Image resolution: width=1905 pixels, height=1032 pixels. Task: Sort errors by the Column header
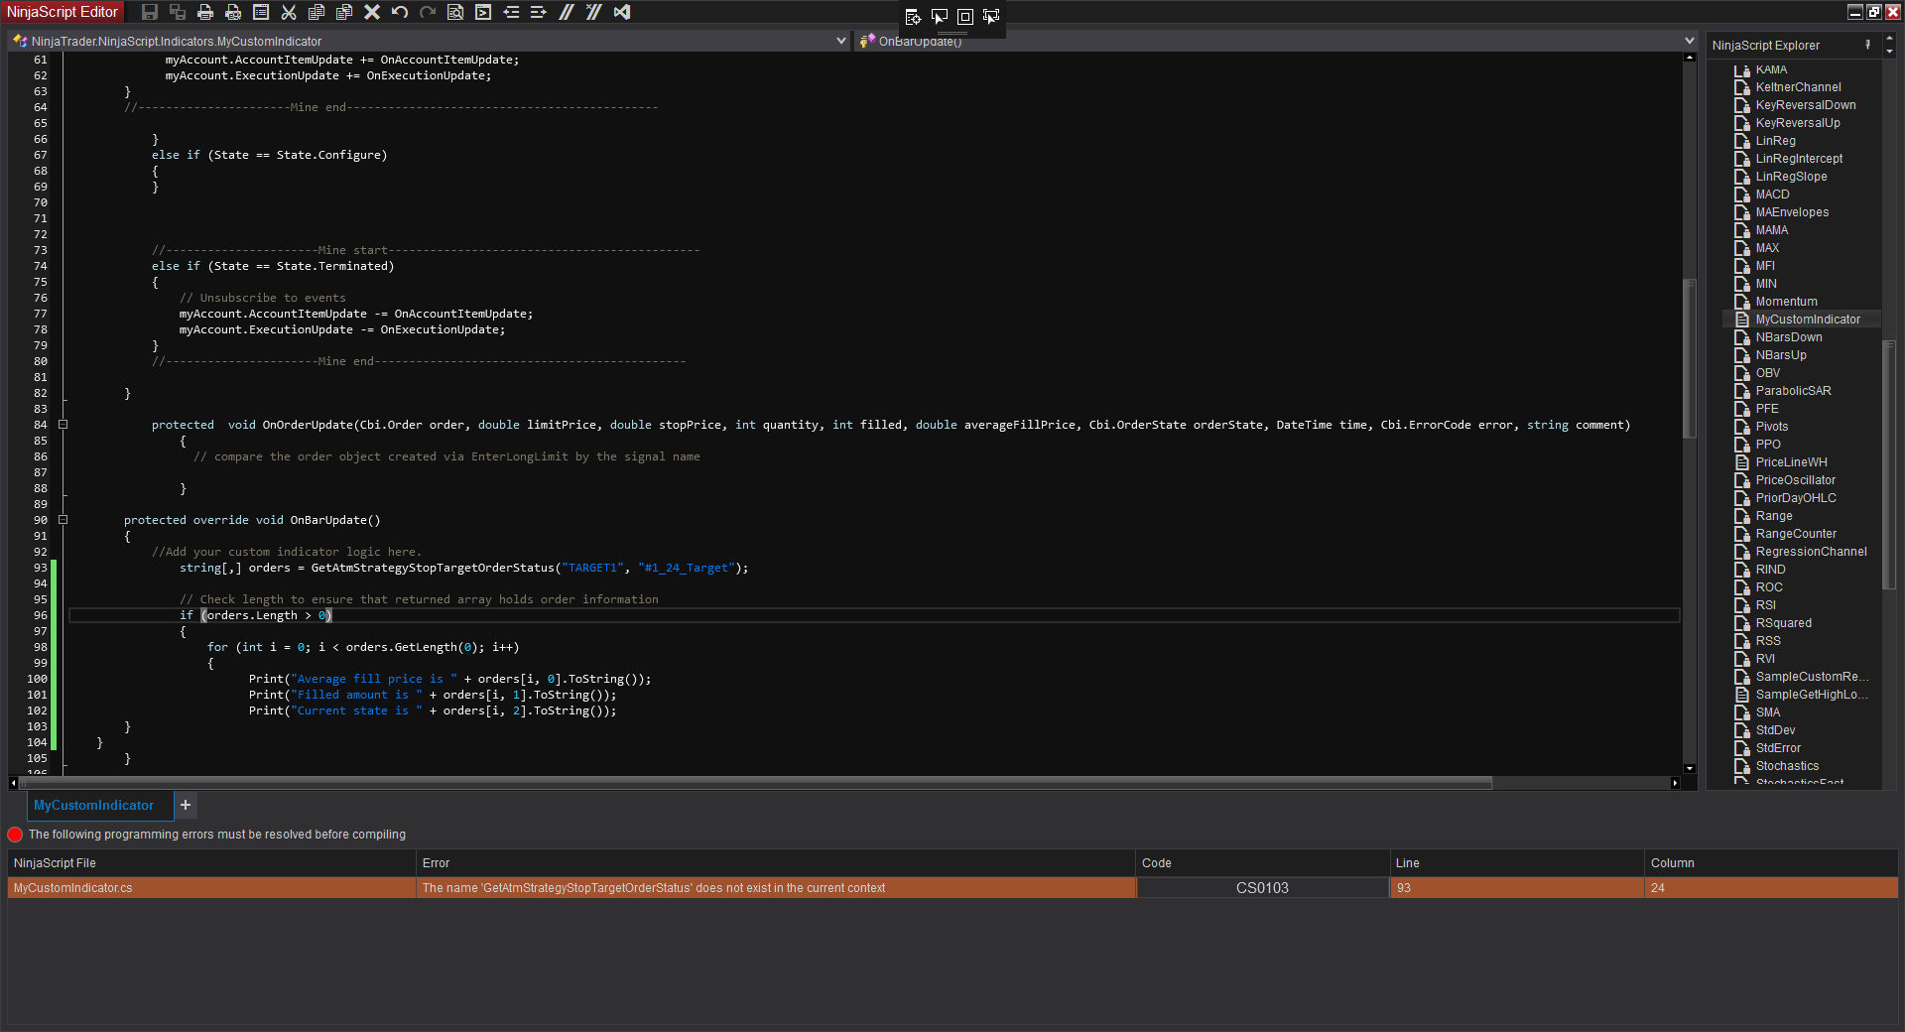(x=1771, y=863)
